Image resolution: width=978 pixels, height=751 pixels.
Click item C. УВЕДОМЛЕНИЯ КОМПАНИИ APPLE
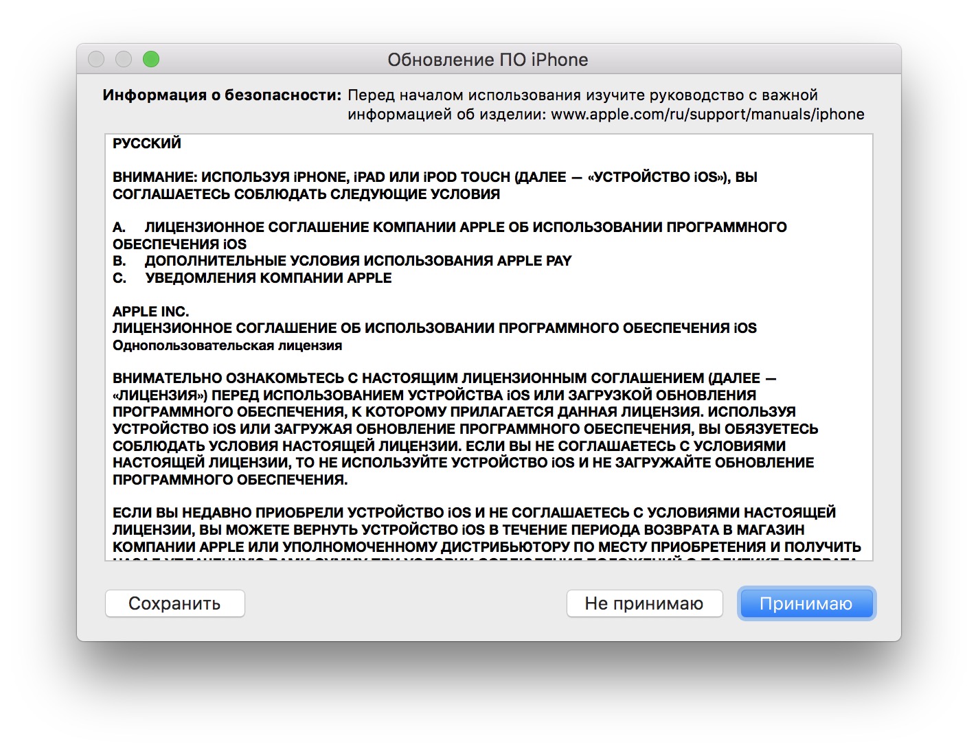[268, 278]
